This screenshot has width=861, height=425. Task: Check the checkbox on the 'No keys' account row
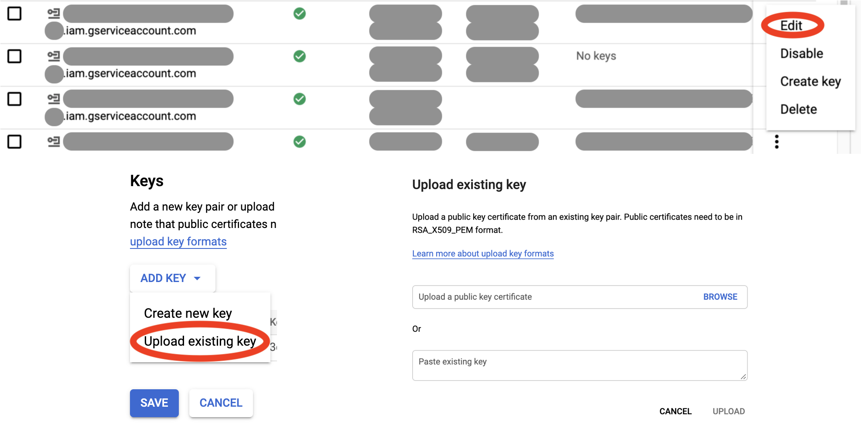(x=15, y=56)
